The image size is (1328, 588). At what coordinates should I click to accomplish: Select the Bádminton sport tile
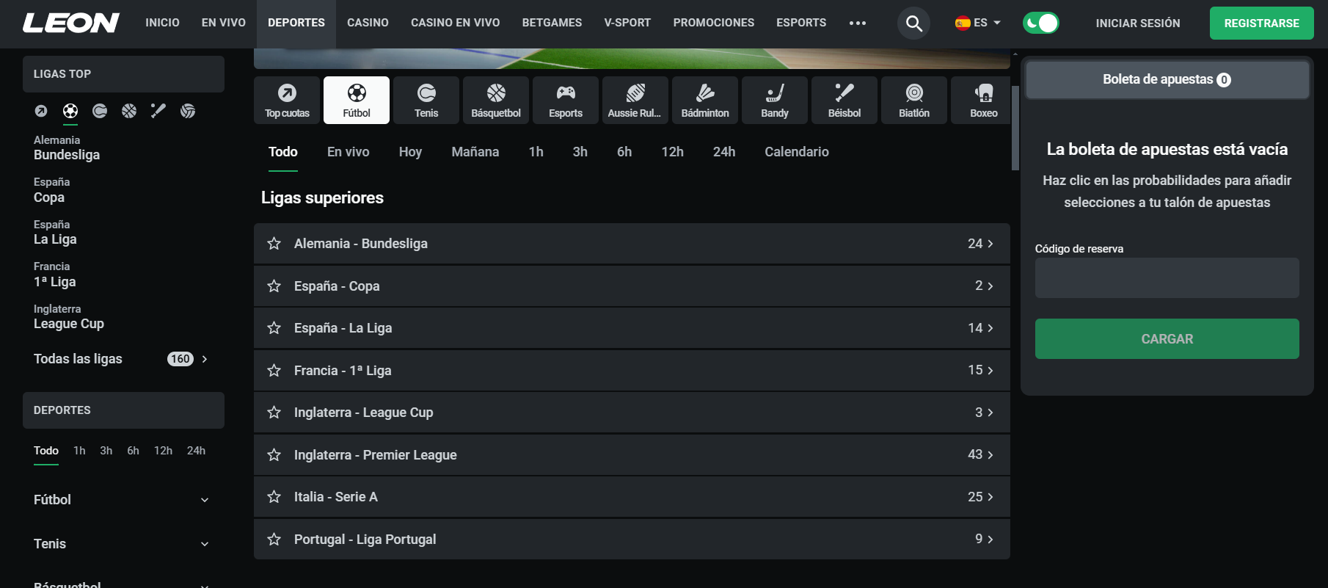705,100
